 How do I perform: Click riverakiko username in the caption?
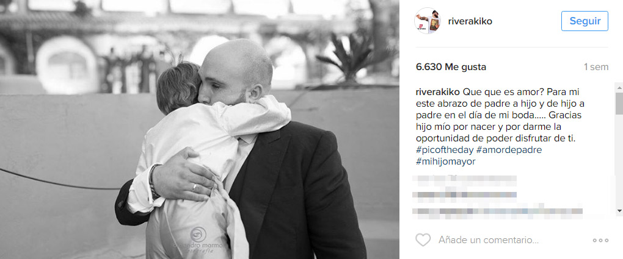coord(438,92)
